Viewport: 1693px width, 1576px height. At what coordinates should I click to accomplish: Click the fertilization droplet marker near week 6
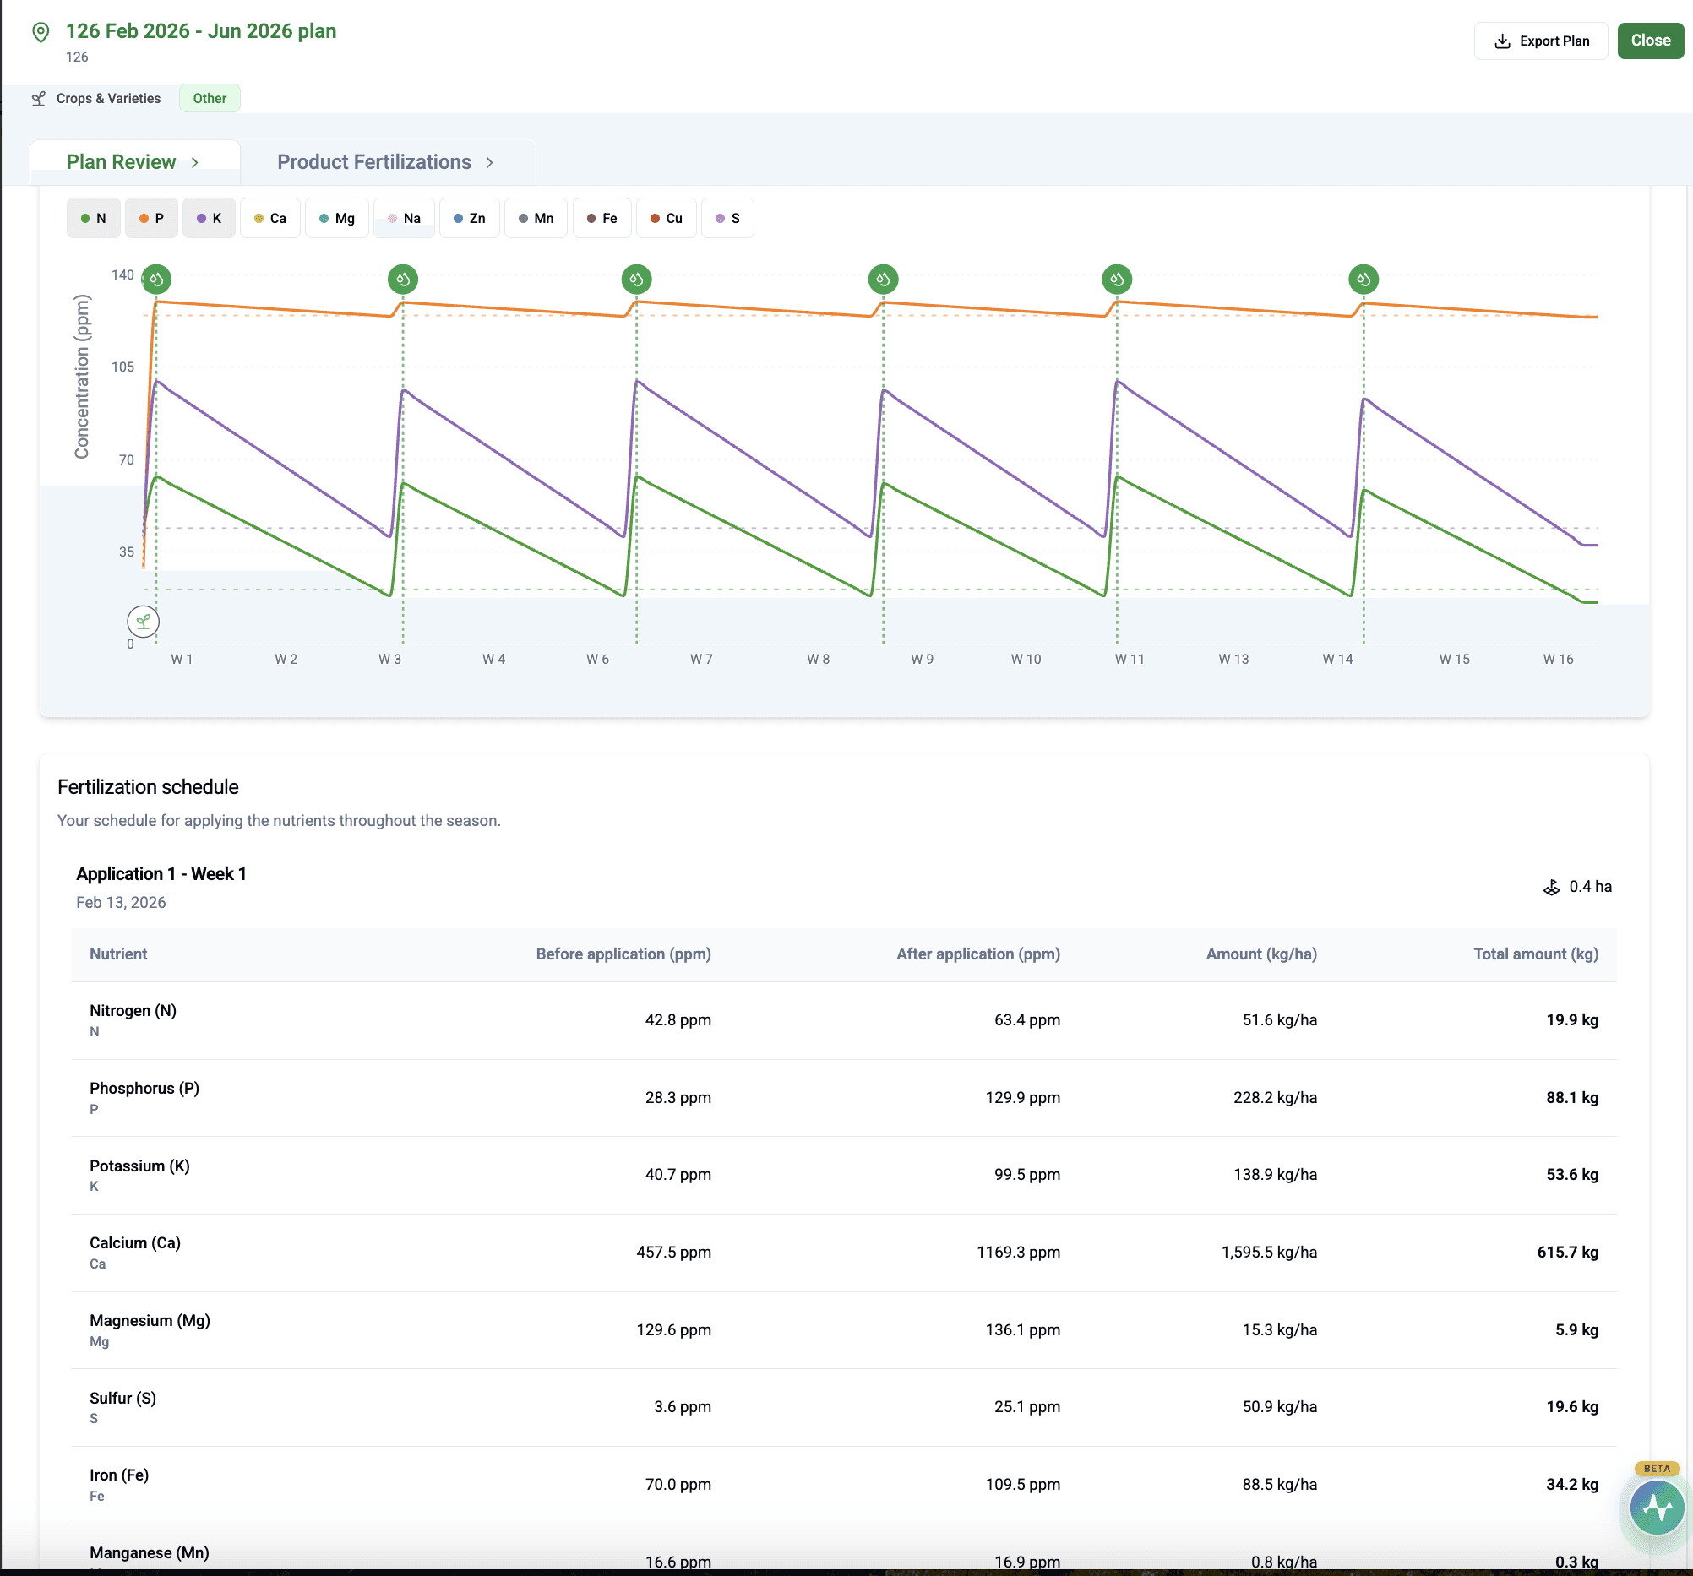coord(636,279)
